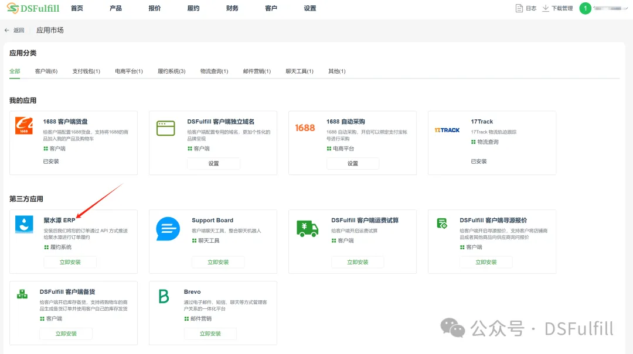The width and height of the screenshot is (633, 354).
Task: Open 下载管理 download manager
Action: point(557,8)
